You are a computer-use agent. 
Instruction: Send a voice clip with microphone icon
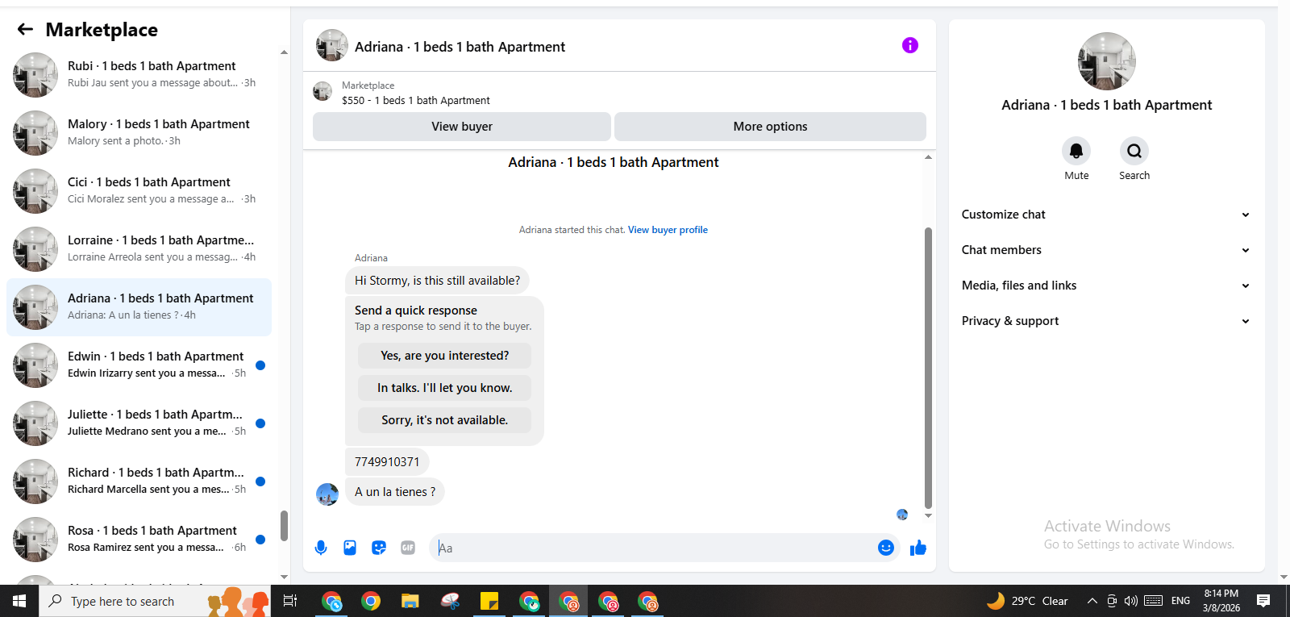pos(321,548)
